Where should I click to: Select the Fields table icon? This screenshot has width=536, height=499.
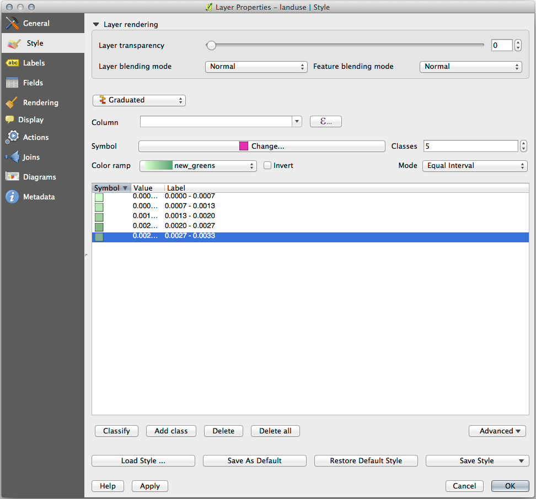pyautogui.click(x=12, y=83)
